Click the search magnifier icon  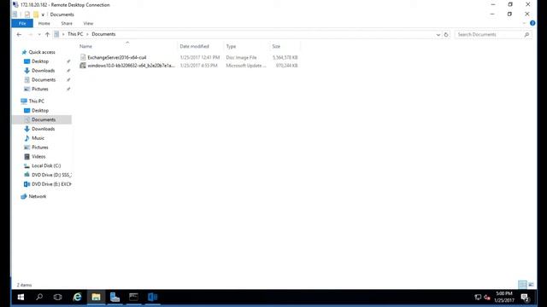click(526, 34)
